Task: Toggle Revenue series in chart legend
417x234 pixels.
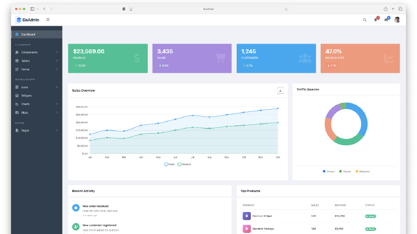Action: coord(184,165)
